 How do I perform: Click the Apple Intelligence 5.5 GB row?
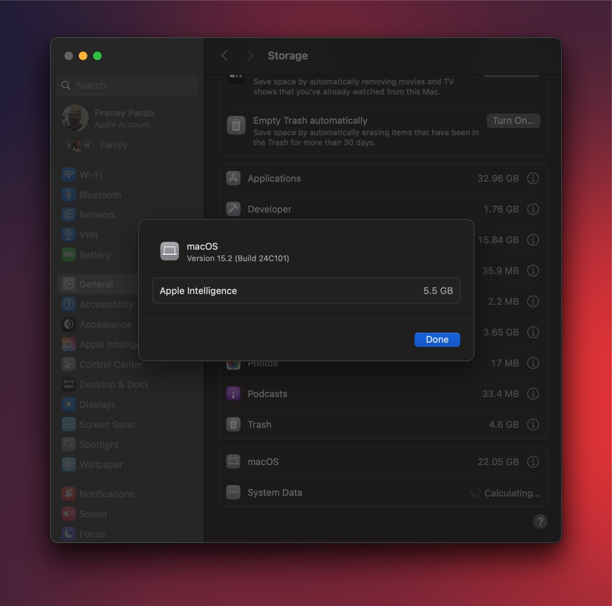pos(306,290)
